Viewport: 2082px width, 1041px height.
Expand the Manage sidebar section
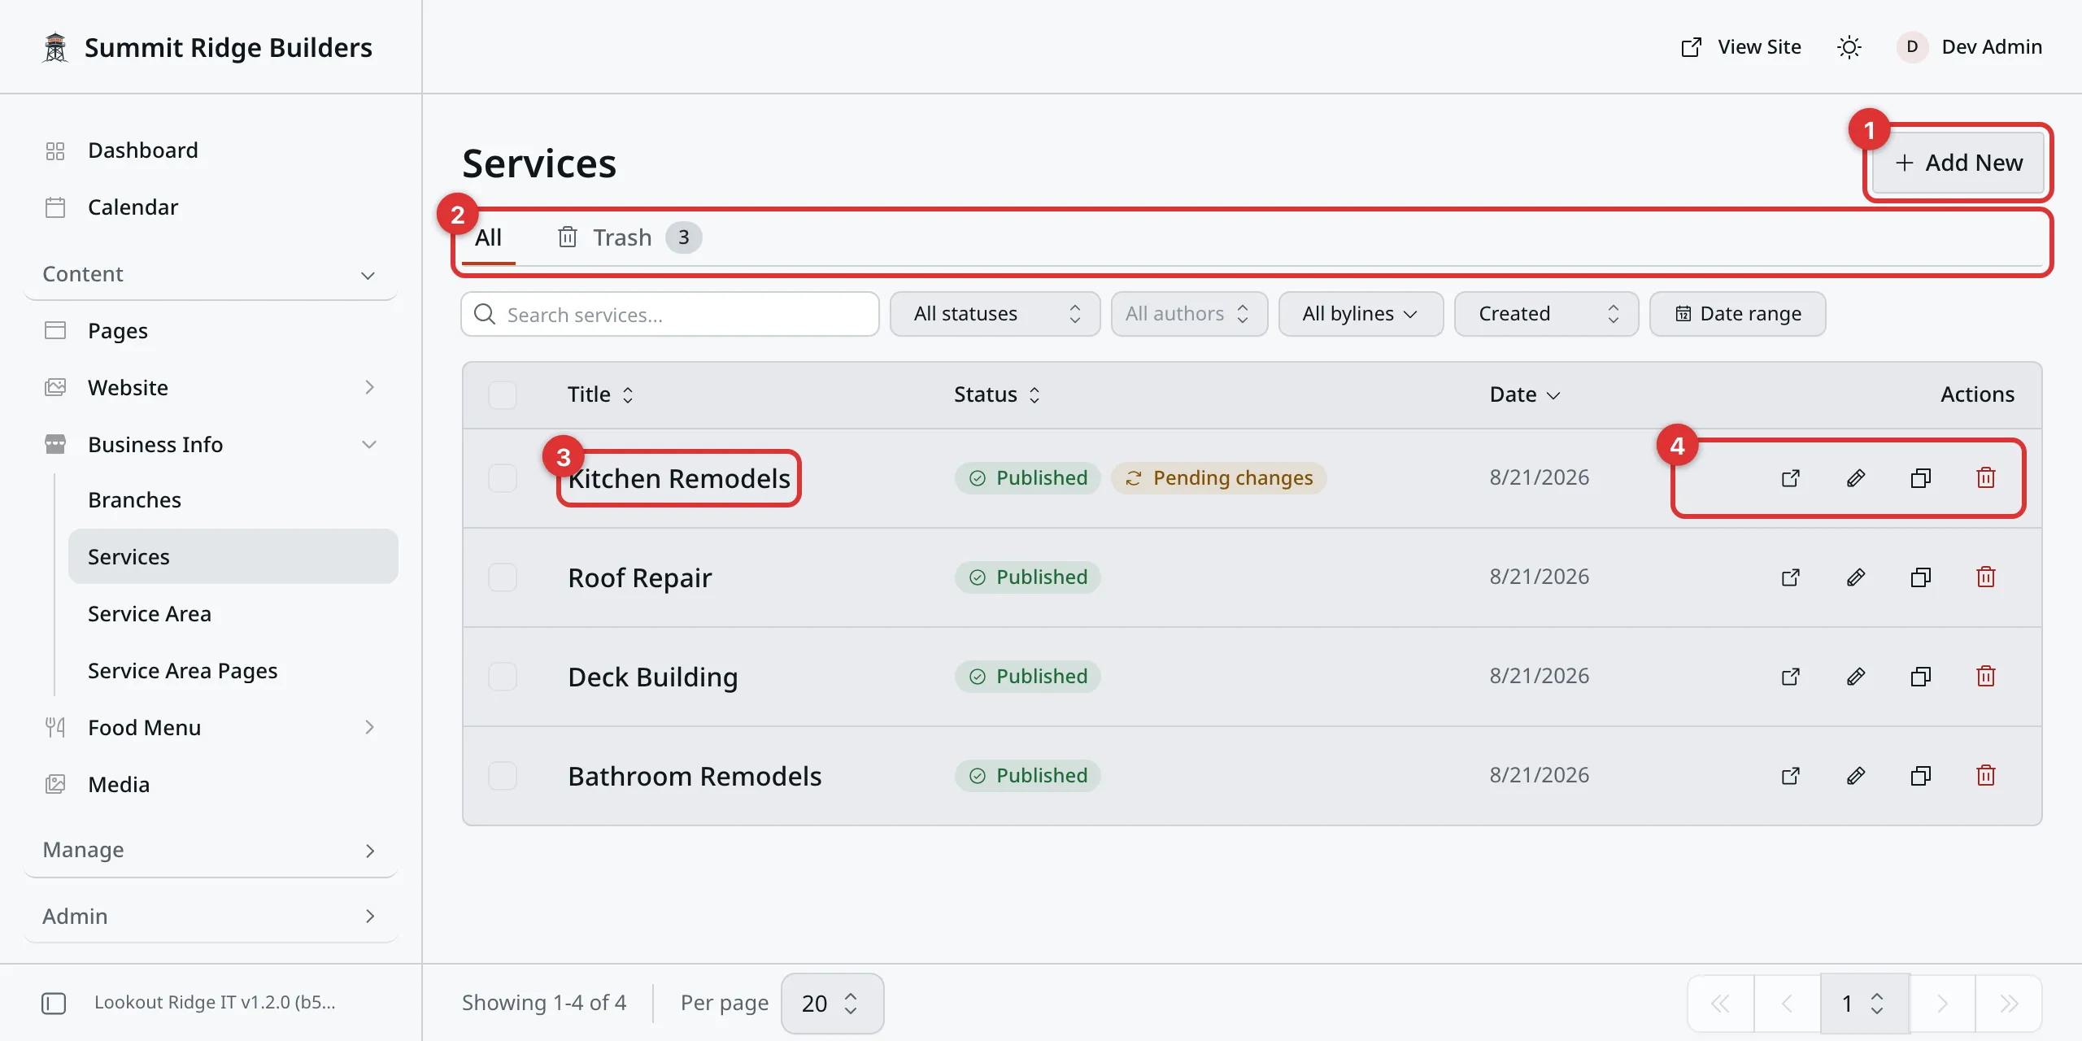(x=210, y=851)
